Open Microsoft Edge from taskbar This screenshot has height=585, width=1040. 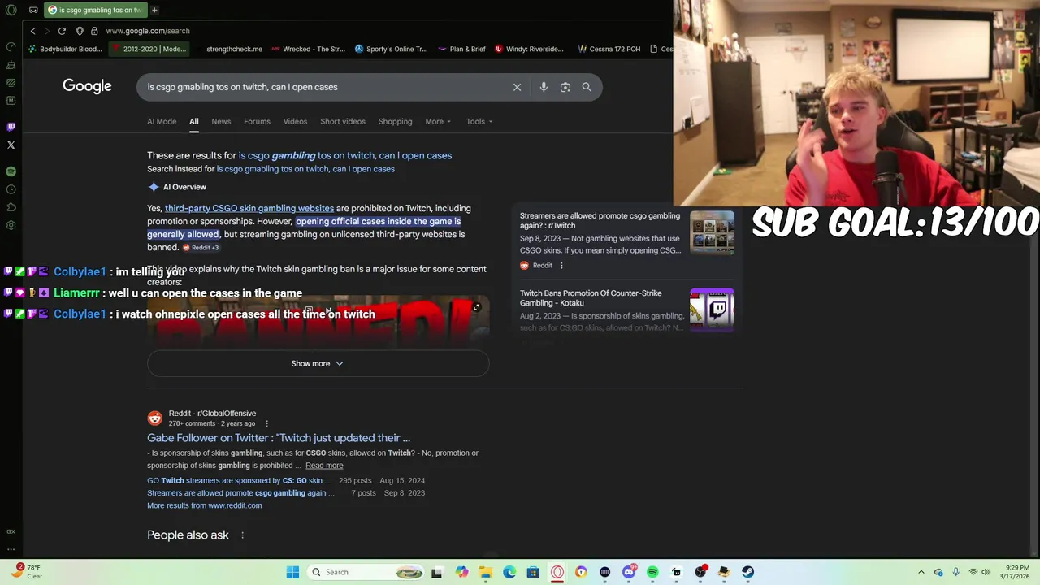pos(509,572)
